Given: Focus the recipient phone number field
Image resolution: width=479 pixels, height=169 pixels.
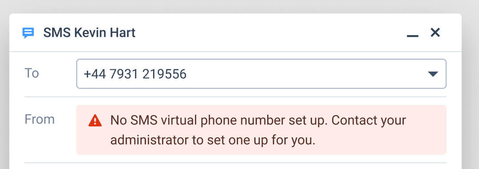Looking at the screenshot, I should 261,74.
